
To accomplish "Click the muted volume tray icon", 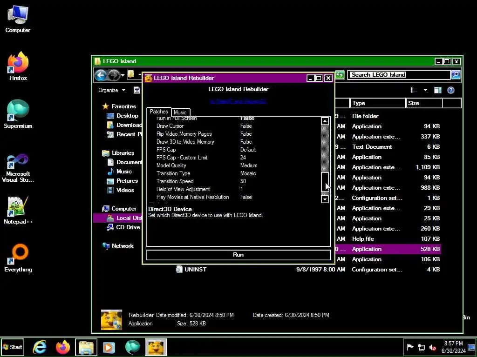I will [433, 347].
